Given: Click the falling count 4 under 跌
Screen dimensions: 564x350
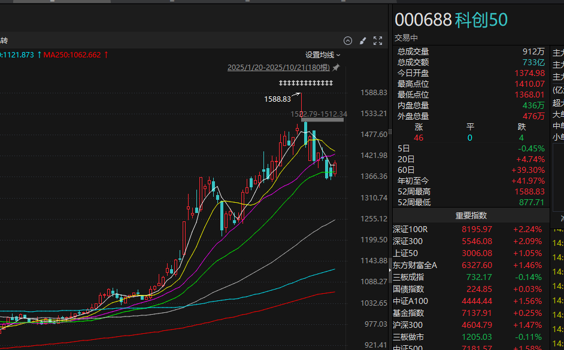Looking at the screenshot, I should pyautogui.click(x=521, y=138).
